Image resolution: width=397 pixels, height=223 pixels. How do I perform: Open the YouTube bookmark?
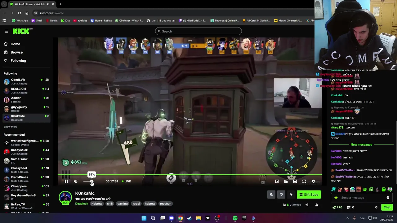tap(80, 21)
